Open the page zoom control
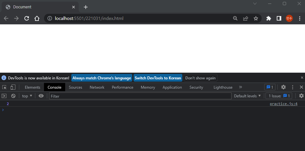The width and height of the screenshot is (305, 151). tap(235, 19)
